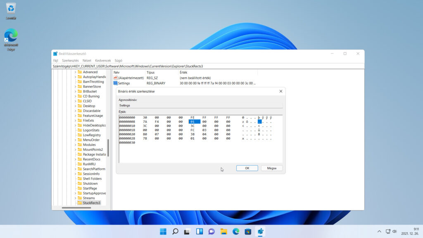Screen dimensions: 423x238
Task: Click the 7A byte in row 00000008
Action: point(145,122)
